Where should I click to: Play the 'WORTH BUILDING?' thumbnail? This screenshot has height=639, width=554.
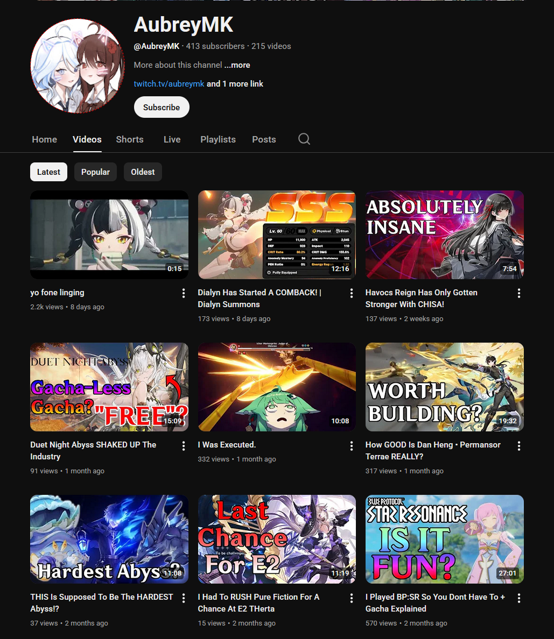pos(445,387)
